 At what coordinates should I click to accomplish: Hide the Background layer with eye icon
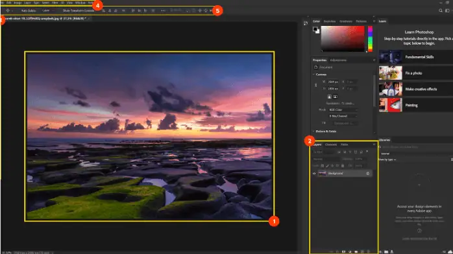tap(314, 173)
